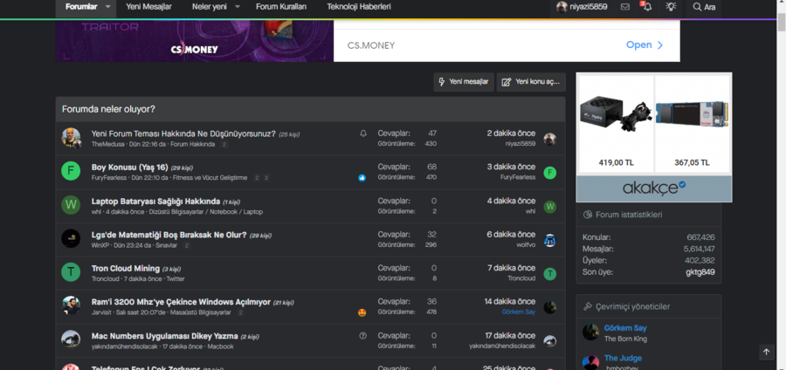Image resolution: width=786 pixels, height=370 pixels.
Task: Open Teknoloji Haberleri page
Action: pyautogui.click(x=359, y=7)
